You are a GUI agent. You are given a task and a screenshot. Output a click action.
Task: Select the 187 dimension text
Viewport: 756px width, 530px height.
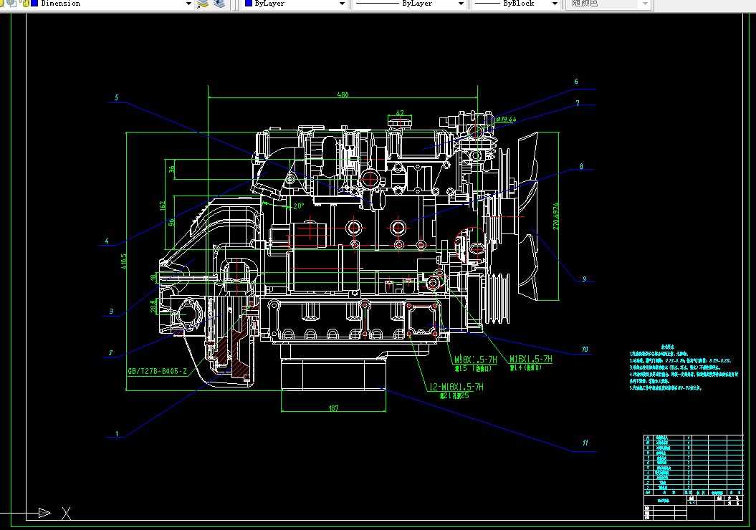point(334,408)
